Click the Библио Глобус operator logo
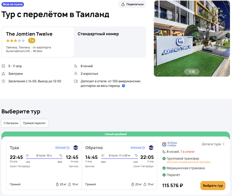 pos(170,144)
